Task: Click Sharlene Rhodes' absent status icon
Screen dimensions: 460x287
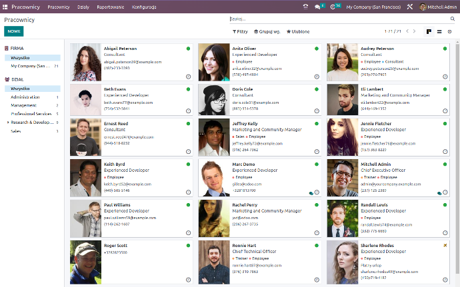Action: pyautogui.click(x=445, y=245)
